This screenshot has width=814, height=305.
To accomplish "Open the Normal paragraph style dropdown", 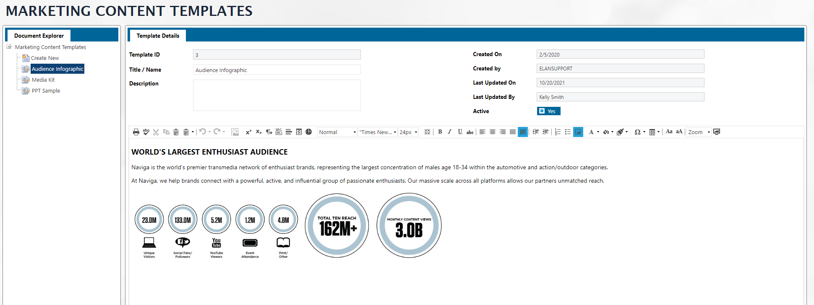I will tap(337, 132).
